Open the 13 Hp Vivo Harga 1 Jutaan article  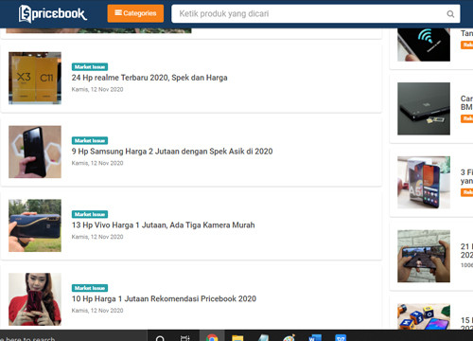tap(163, 225)
